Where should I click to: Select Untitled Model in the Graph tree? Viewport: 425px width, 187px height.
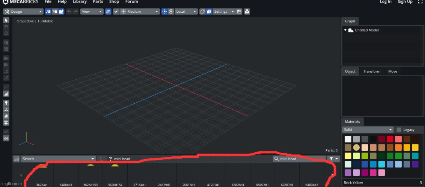(366, 30)
